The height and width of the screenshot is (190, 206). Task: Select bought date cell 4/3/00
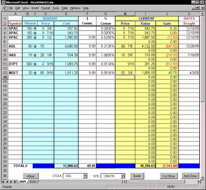click(189, 73)
